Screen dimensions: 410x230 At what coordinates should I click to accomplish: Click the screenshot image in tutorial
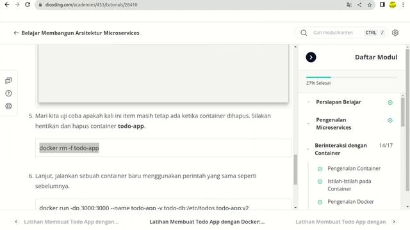[163, 73]
